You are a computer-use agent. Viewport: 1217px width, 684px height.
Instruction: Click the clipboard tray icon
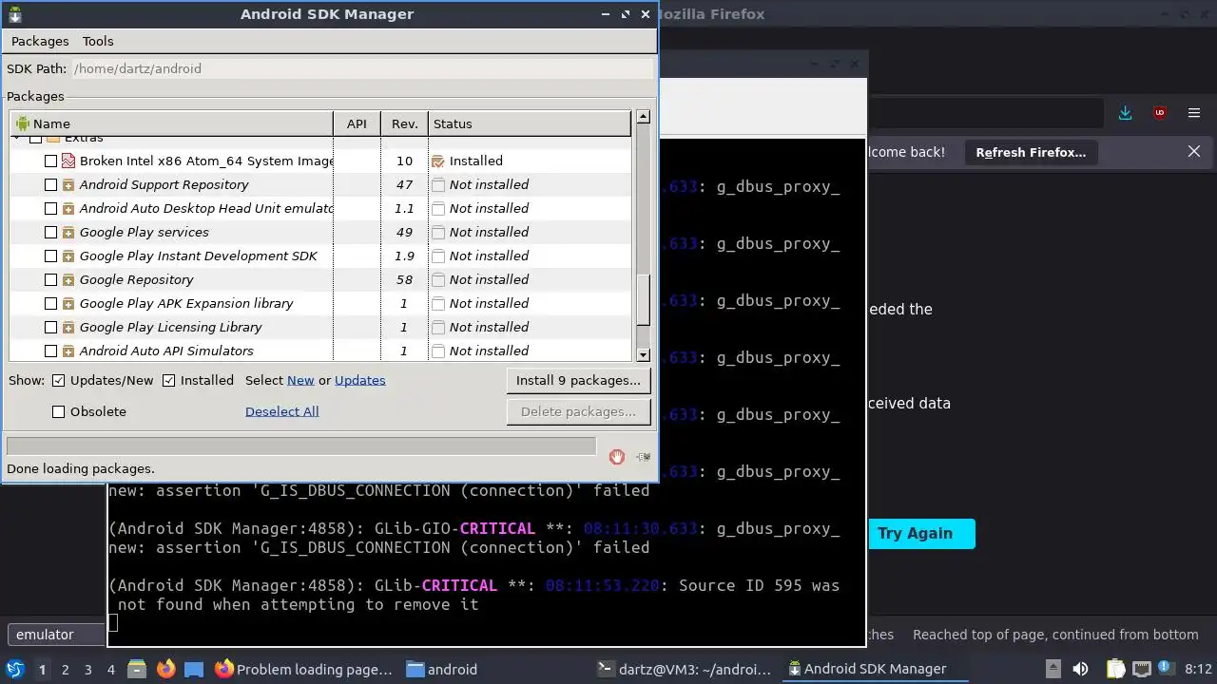(1115, 669)
